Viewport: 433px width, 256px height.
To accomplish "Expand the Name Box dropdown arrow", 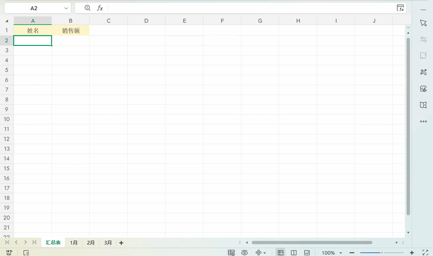I will click(x=67, y=8).
